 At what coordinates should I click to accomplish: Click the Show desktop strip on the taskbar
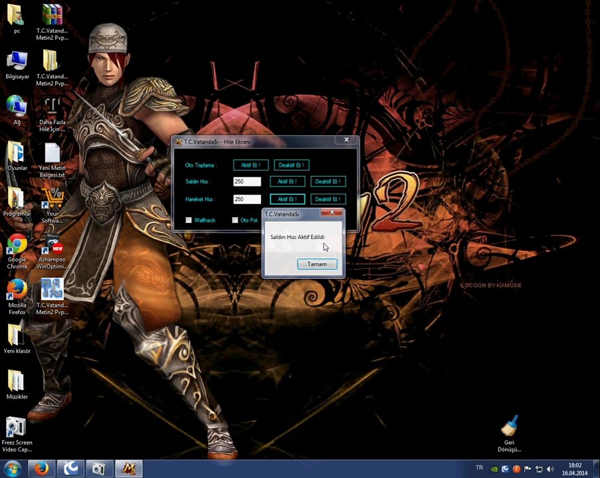[x=597, y=469]
